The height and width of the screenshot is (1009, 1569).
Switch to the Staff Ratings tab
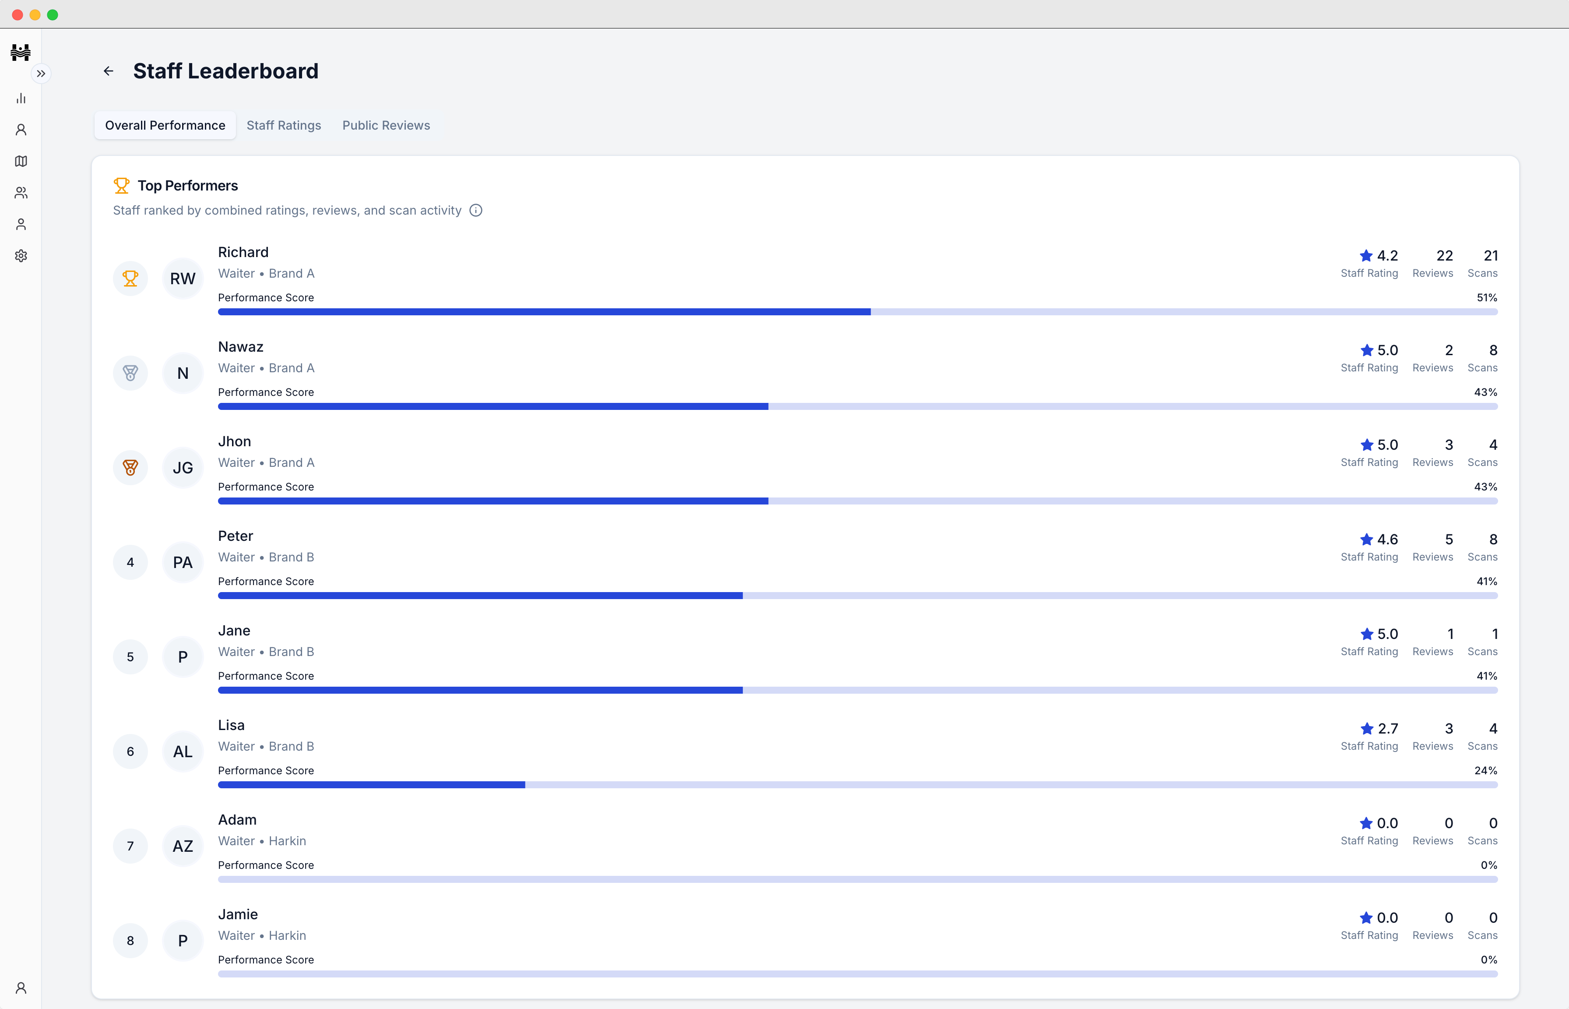click(x=284, y=125)
